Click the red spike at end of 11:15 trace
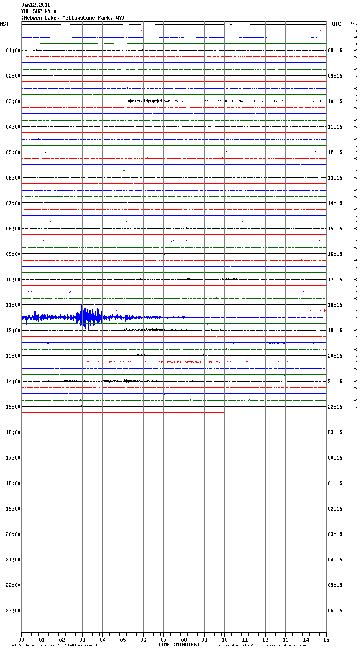Viewport: 360px width, 651px height. (324, 311)
